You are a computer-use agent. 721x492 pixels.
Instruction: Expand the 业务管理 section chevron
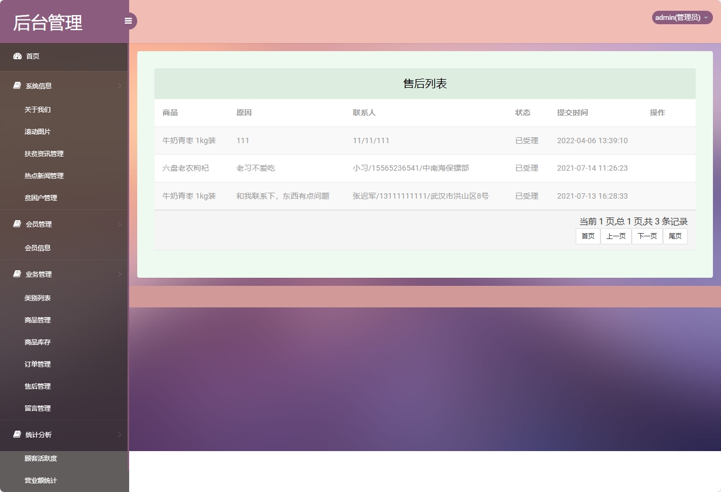tap(119, 274)
